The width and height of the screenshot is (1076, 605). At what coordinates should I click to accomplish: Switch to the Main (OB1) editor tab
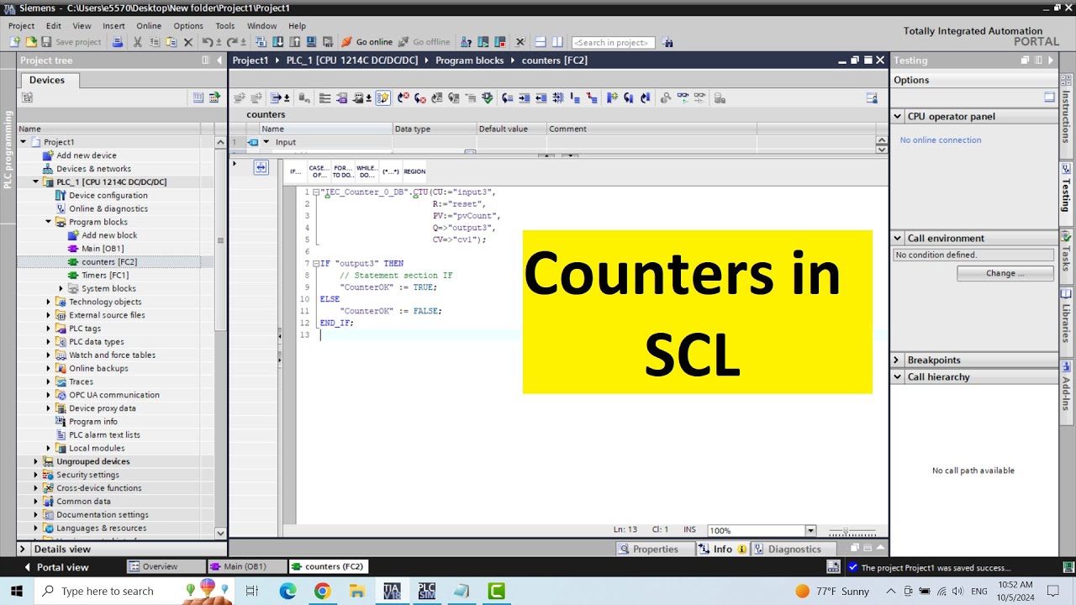coord(245,566)
